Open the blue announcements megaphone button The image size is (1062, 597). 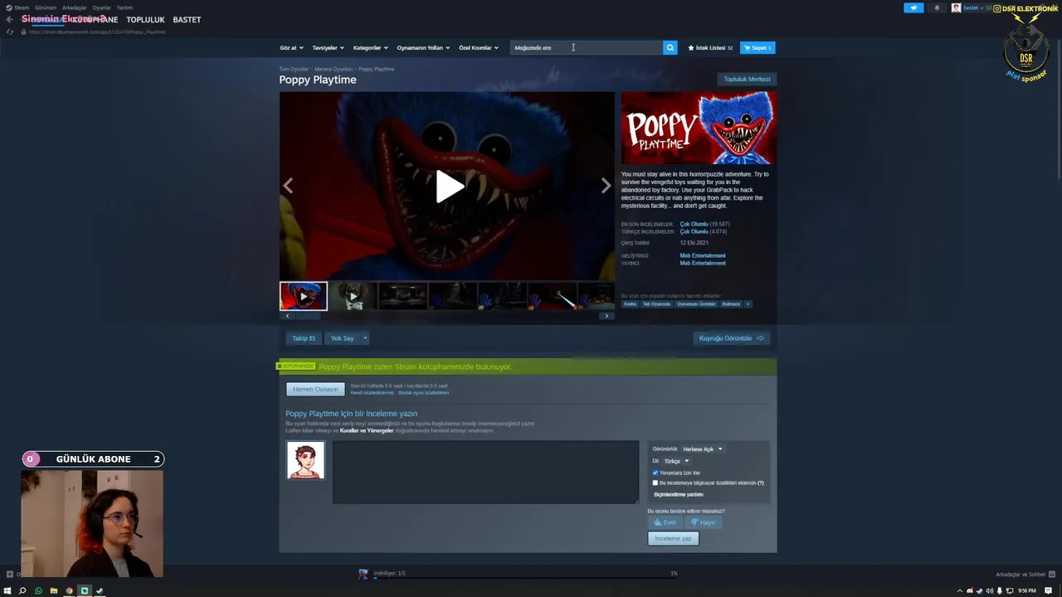point(913,7)
